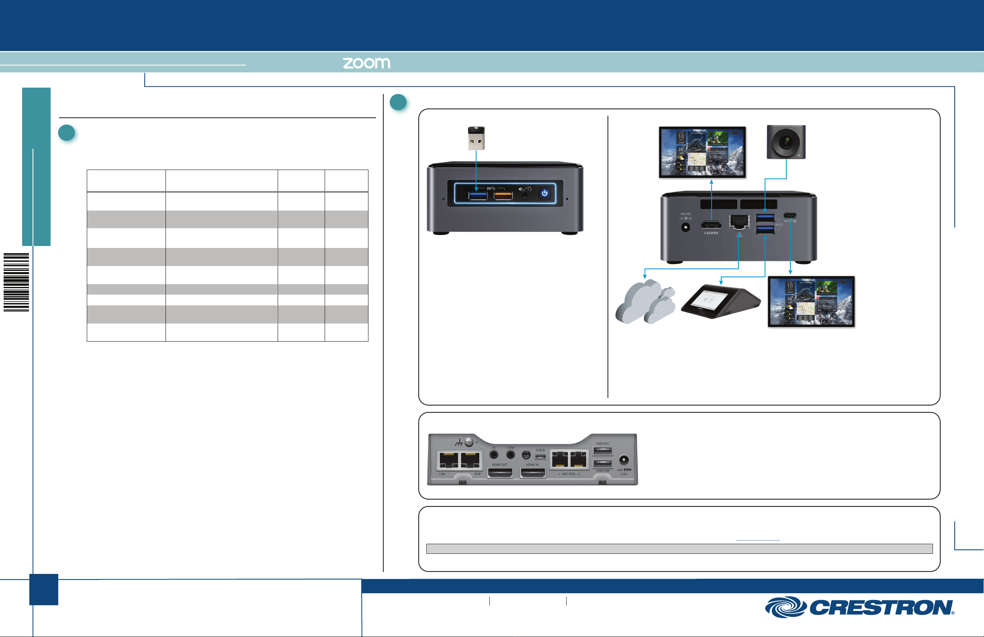Select MIC POD port 2

(579, 460)
